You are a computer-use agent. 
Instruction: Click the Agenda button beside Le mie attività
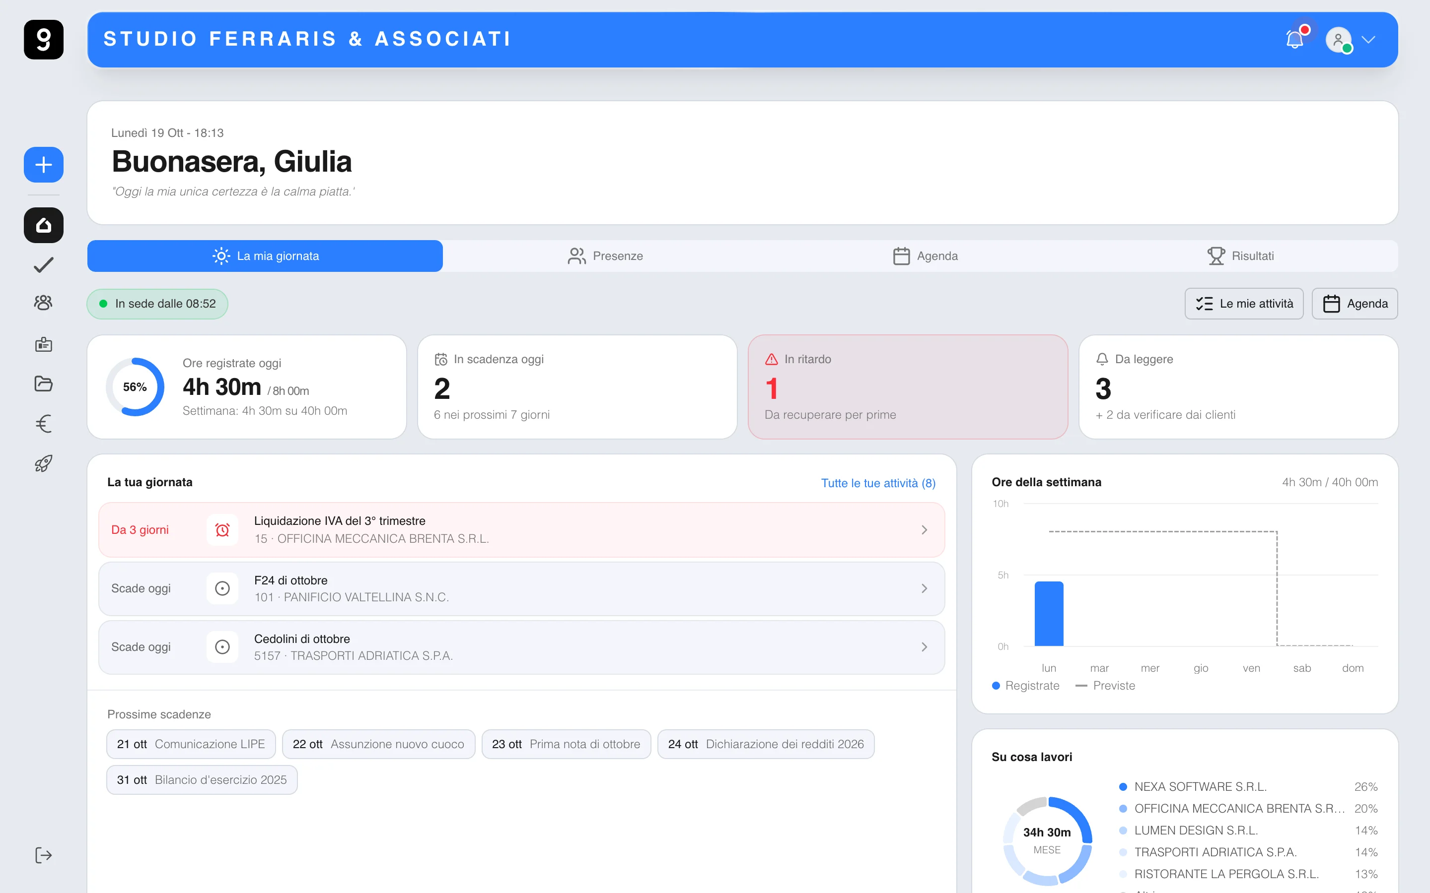(x=1355, y=304)
